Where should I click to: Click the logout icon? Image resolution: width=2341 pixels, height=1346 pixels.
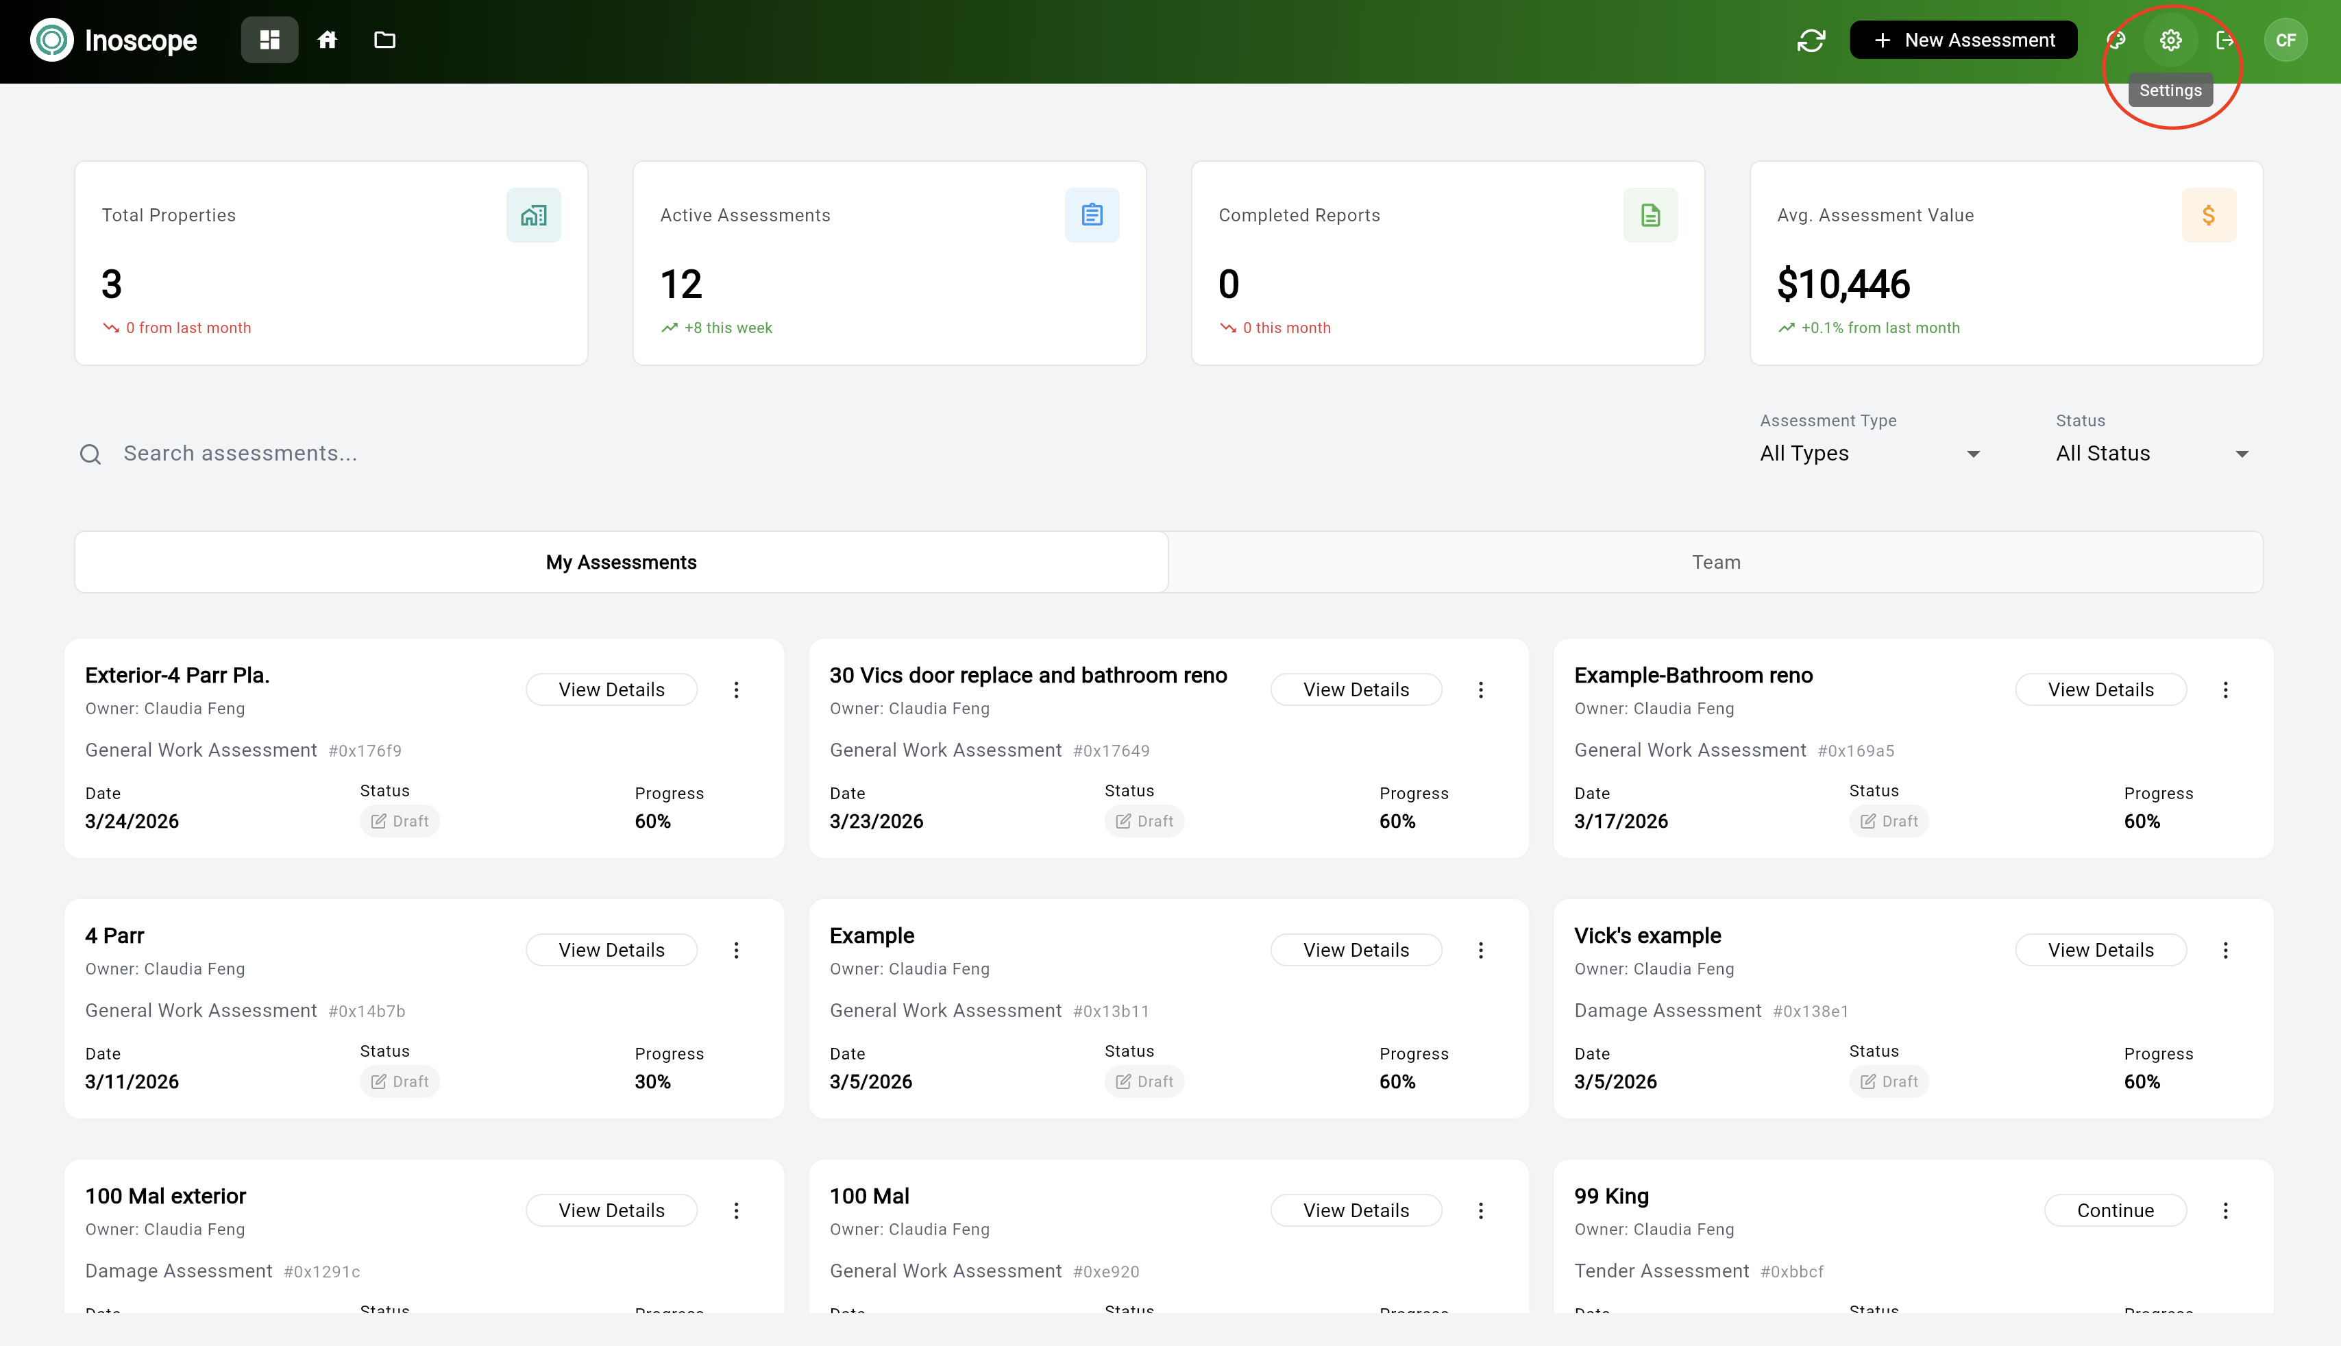click(x=2225, y=40)
